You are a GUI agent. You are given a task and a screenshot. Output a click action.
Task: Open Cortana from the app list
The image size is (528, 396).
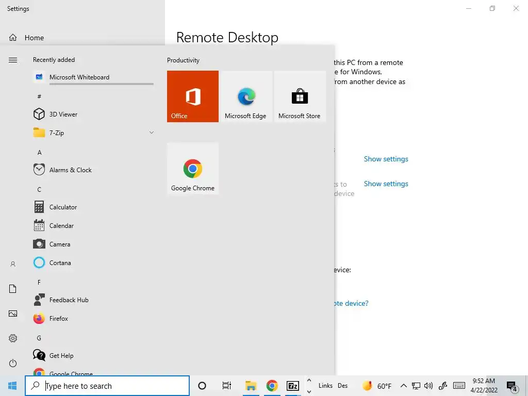click(x=93, y=262)
